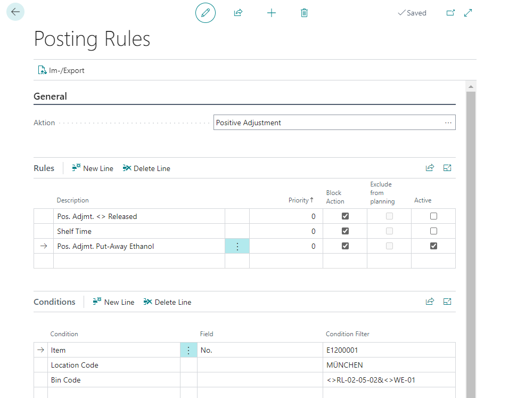Click the share icon in top toolbar
The width and height of the screenshot is (509, 398).
click(239, 13)
